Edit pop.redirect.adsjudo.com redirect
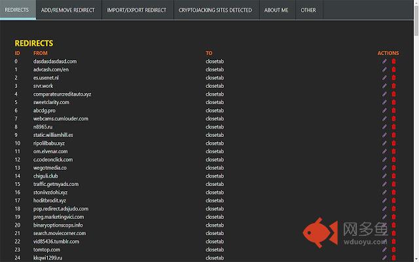Viewport: 419px width, 262px height. click(384, 209)
